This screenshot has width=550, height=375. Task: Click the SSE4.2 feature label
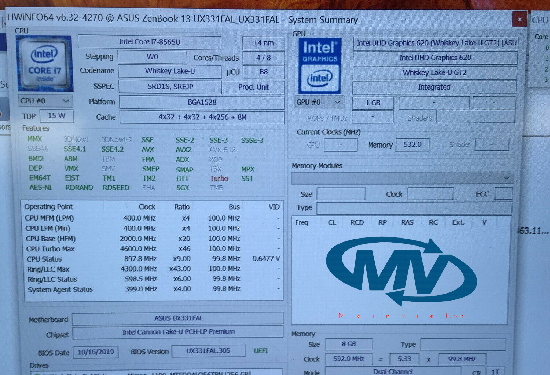[112, 149]
